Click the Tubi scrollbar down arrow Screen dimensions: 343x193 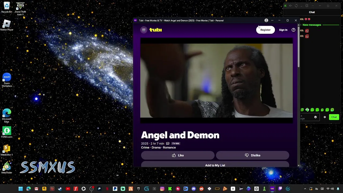(x=299, y=166)
